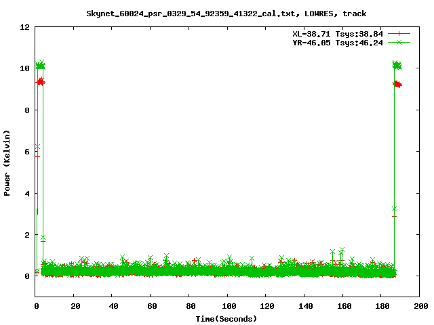The height and width of the screenshot is (325, 434).
Task: Click the green YR legend line sample
Action: point(399,42)
